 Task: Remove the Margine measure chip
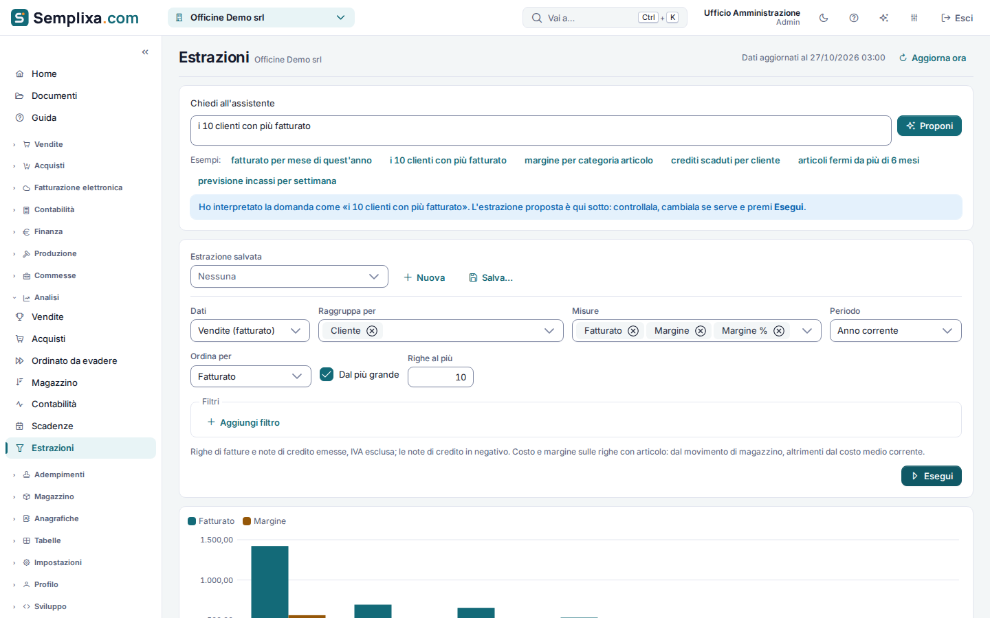pos(701,331)
